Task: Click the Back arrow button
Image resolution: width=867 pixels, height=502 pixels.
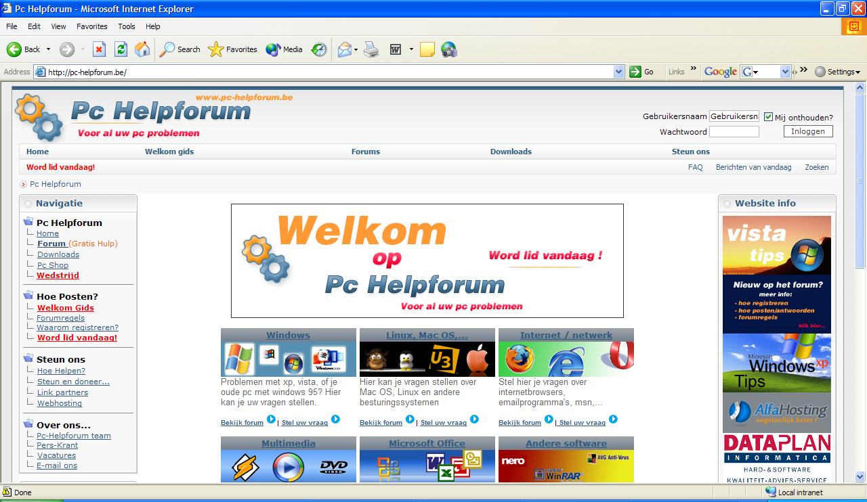Action: point(23,49)
